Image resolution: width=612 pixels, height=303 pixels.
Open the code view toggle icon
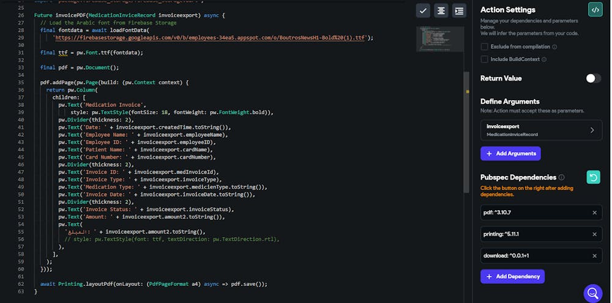tap(595, 10)
